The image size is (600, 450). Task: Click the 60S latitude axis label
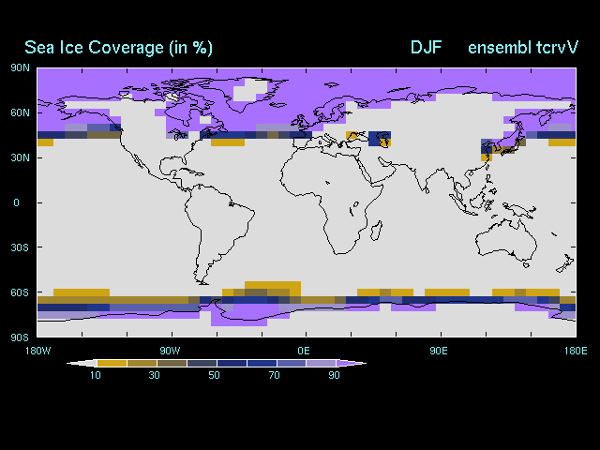19,292
